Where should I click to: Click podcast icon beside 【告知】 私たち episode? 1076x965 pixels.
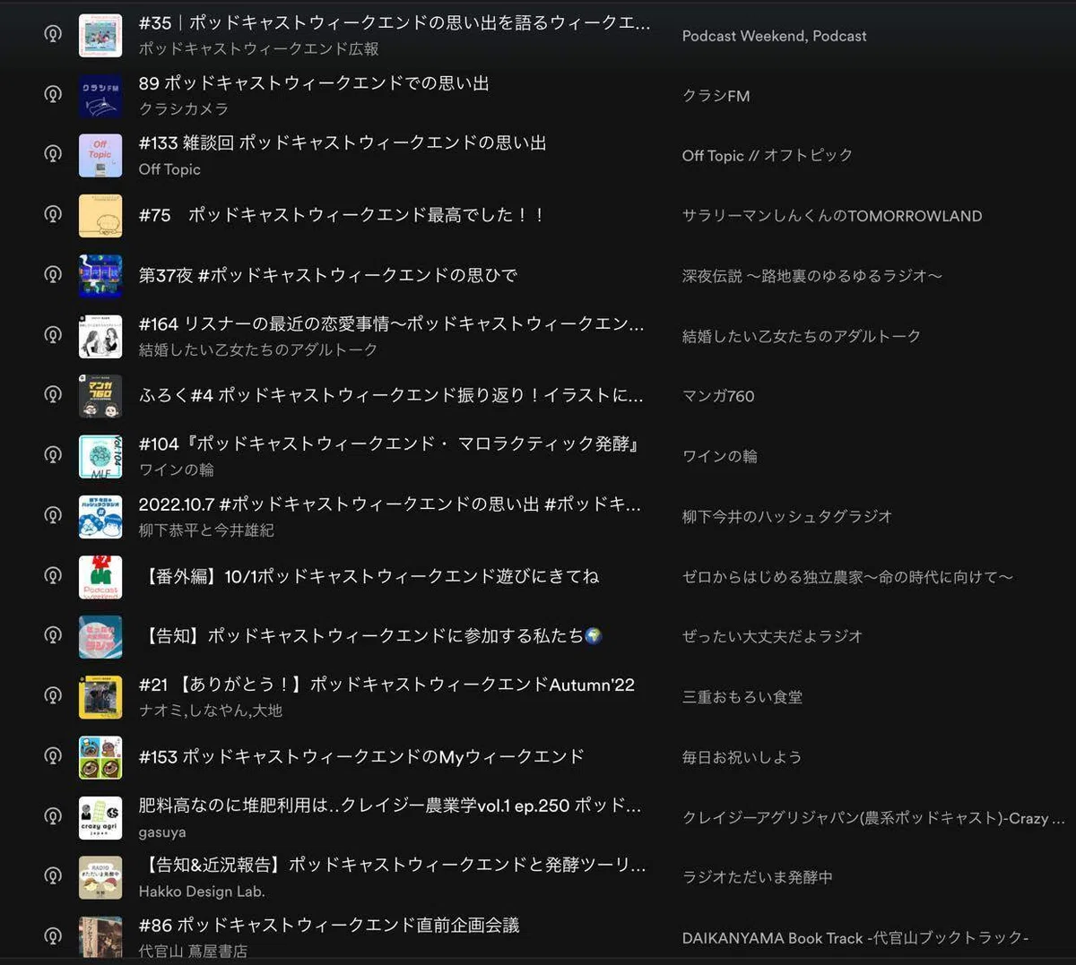click(x=53, y=635)
